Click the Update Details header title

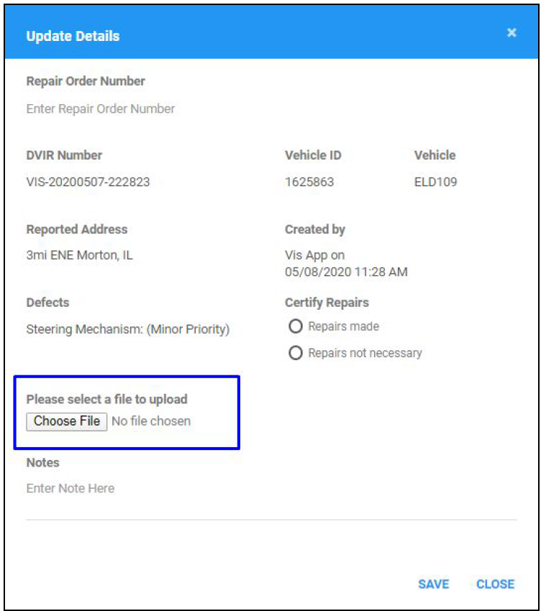(x=73, y=36)
